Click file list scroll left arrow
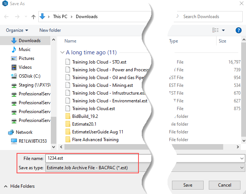Image resolution: width=246 pixels, height=194 pixels. coord(61,147)
